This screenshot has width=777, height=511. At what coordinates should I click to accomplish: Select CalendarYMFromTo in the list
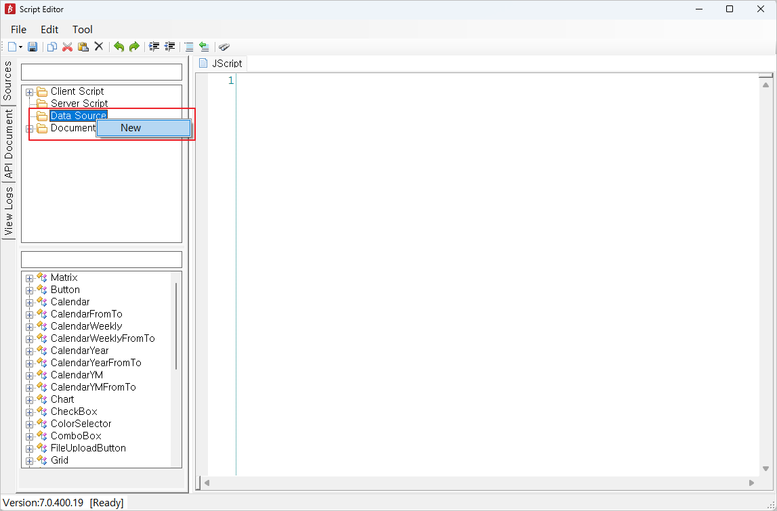pos(93,387)
